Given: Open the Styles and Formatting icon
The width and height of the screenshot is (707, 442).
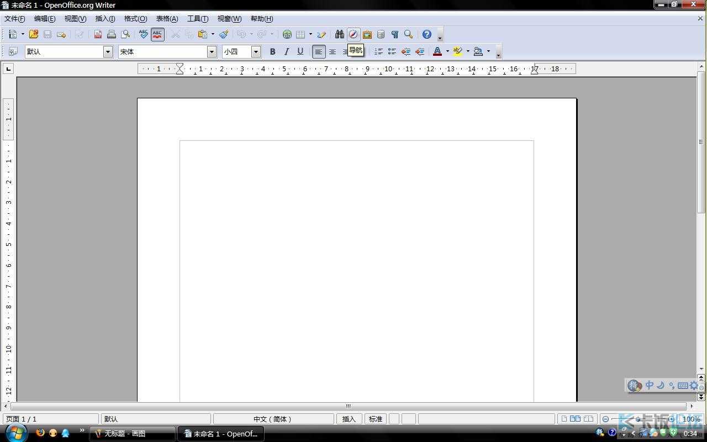Looking at the screenshot, I should click(13, 51).
